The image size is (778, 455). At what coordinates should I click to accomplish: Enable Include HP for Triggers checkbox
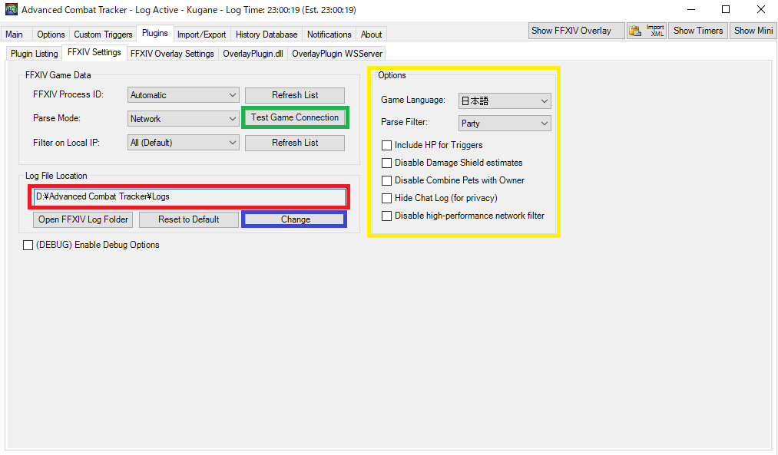click(387, 145)
